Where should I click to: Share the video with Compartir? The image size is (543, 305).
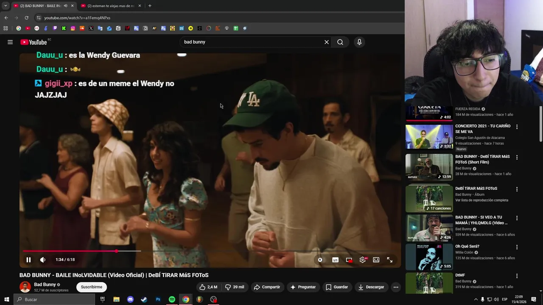pyautogui.click(x=267, y=287)
